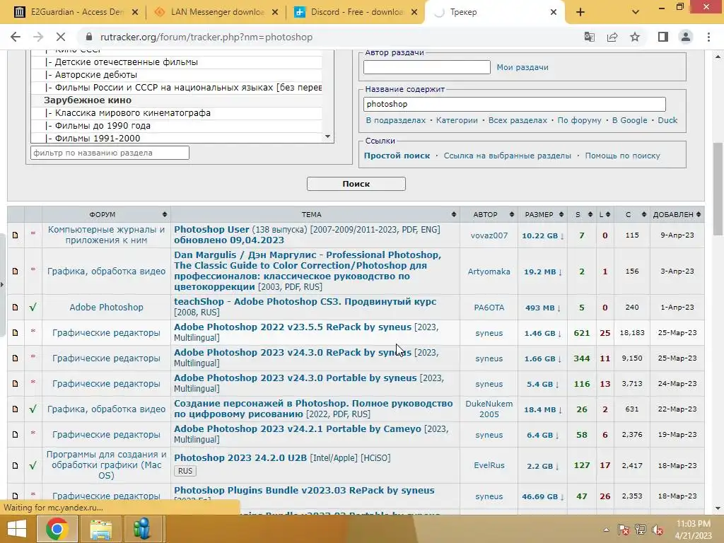Open Помощь по поиску link
Viewport: 724px width, 543px height.
coord(622,156)
